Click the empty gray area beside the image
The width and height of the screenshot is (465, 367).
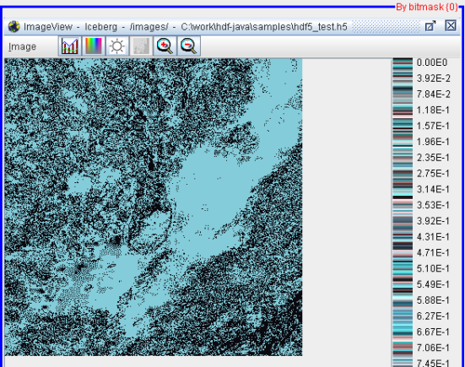pyautogui.click(x=347, y=207)
